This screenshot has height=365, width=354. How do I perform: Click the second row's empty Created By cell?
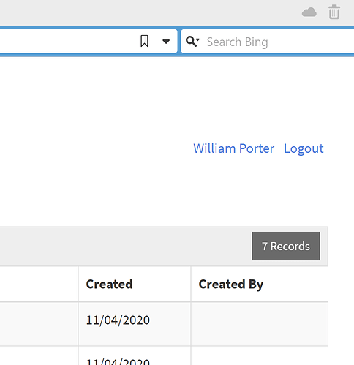coord(260,356)
